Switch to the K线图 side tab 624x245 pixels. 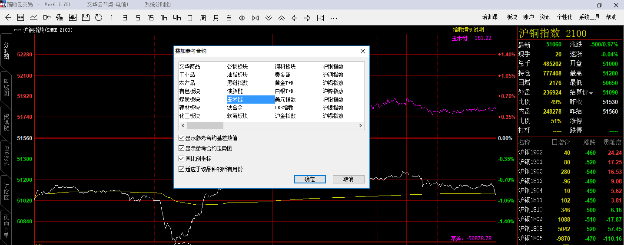tap(6, 87)
